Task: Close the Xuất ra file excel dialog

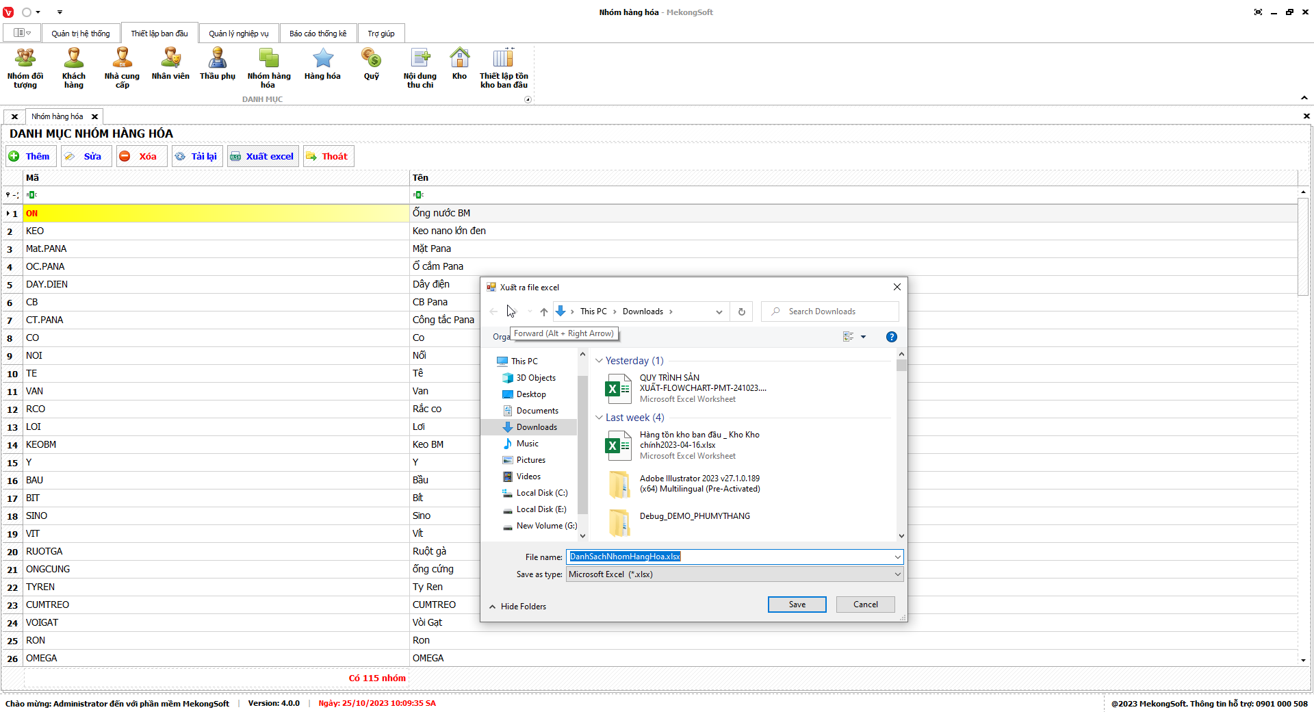Action: (x=897, y=287)
